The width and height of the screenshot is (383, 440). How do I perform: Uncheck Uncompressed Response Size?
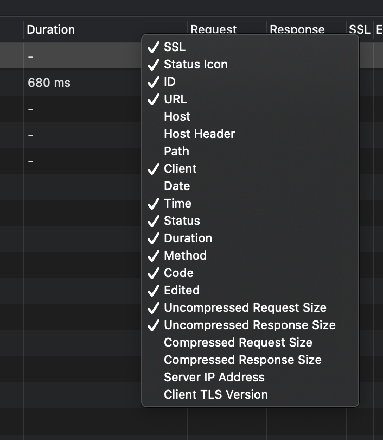(x=250, y=325)
